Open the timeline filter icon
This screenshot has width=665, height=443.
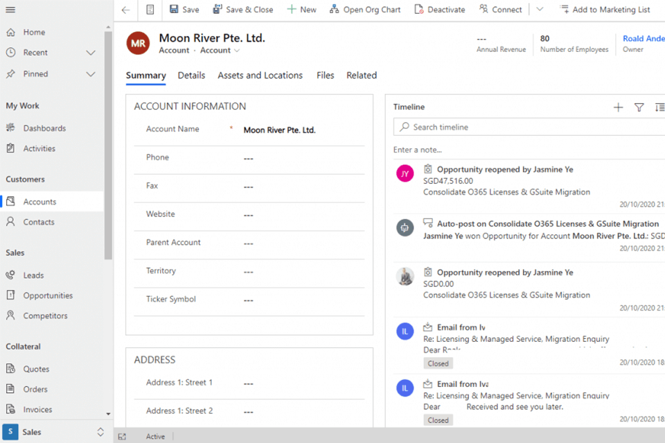click(x=639, y=107)
